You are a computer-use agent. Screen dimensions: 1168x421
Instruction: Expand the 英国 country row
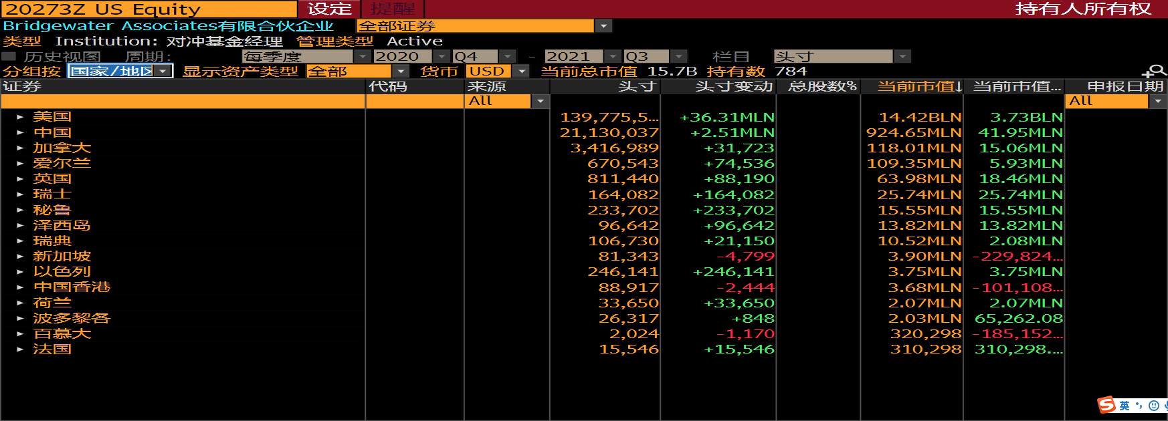20,179
